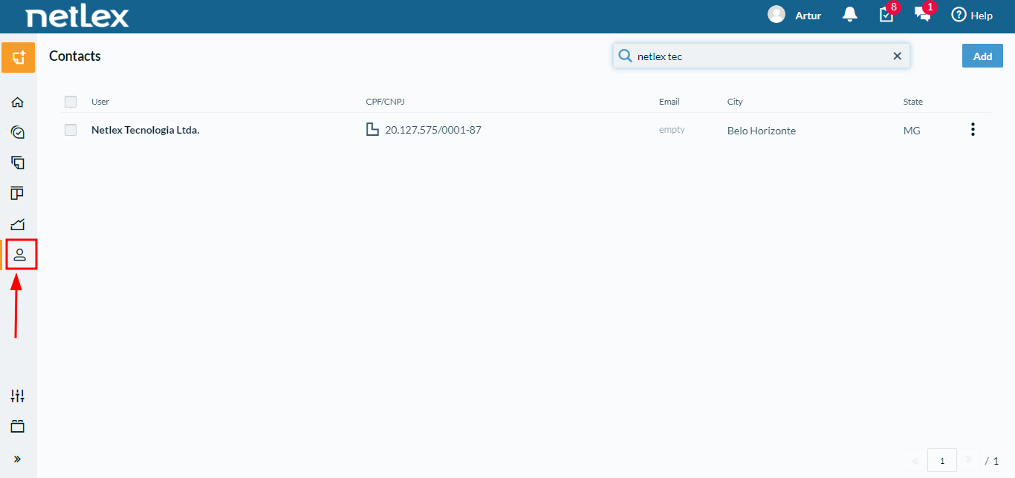This screenshot has height=478, width=1015.
Task: Open the Netlex Tecnologia Ltda. contact
Action: (x=146, y=130)
